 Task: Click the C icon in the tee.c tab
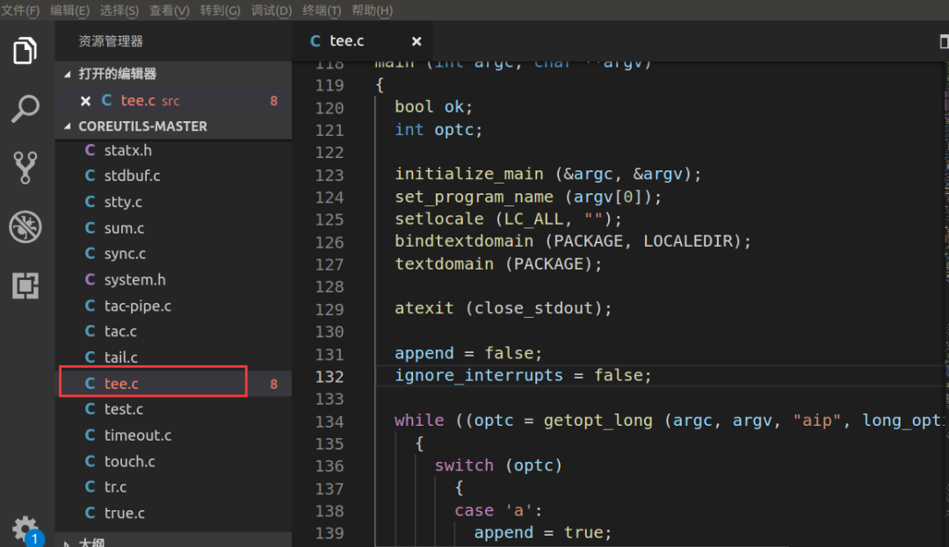[x=315, y=41]
